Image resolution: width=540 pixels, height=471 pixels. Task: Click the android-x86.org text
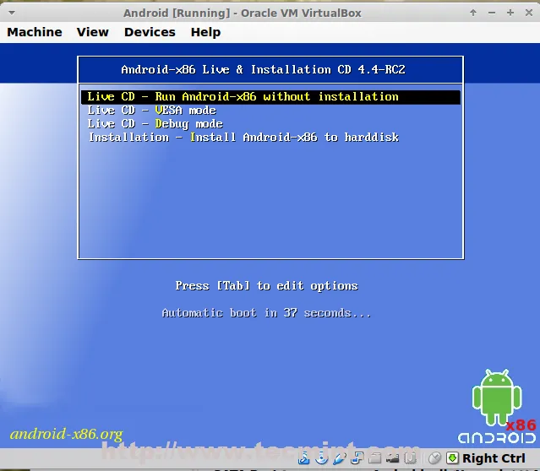[67, 434]
